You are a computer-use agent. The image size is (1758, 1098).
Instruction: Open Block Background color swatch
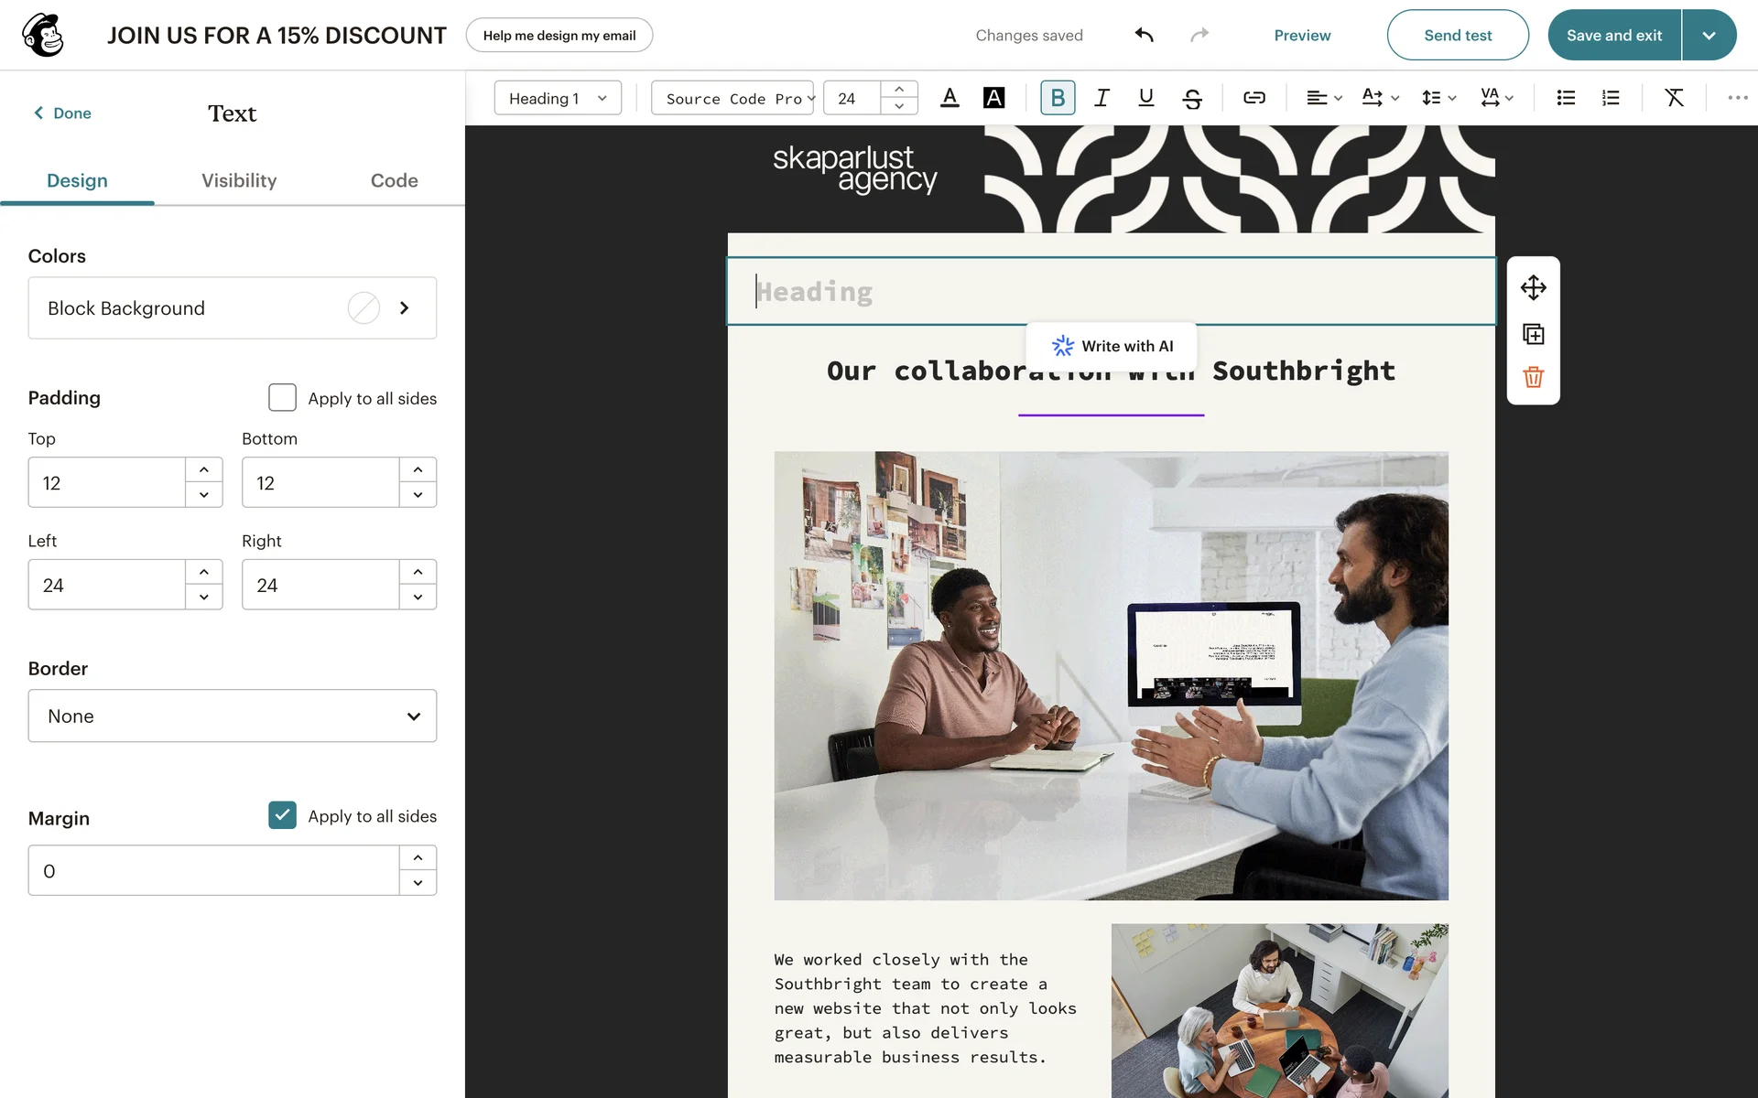coord(364,308)
